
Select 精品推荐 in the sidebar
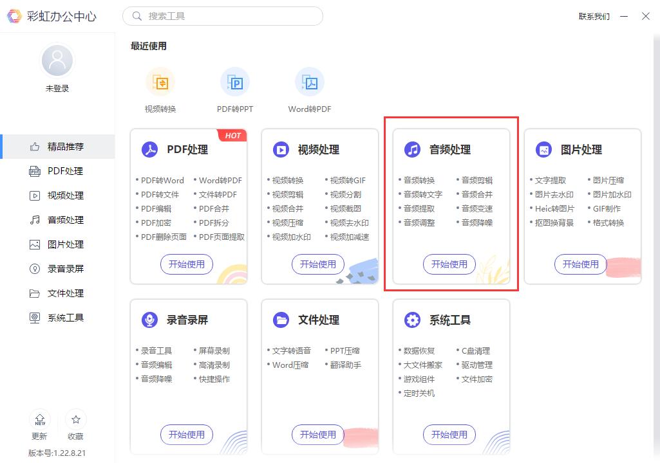(x=57, y=146)
